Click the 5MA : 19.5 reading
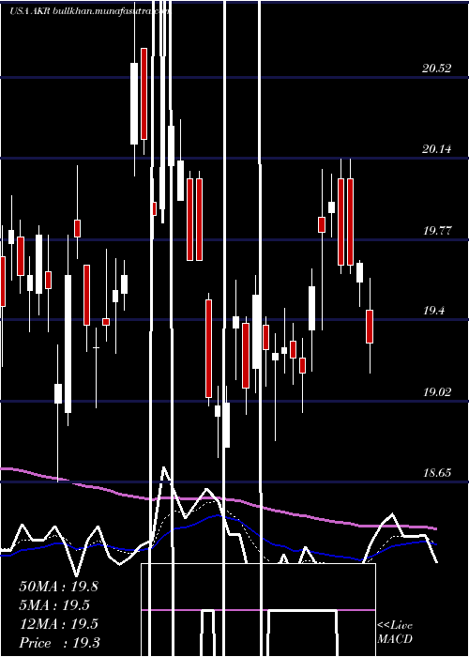 [54, 605]
